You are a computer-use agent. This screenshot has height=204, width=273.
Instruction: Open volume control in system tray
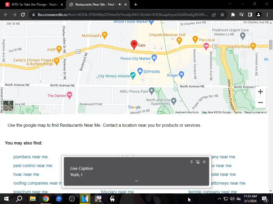pos(232,199)
